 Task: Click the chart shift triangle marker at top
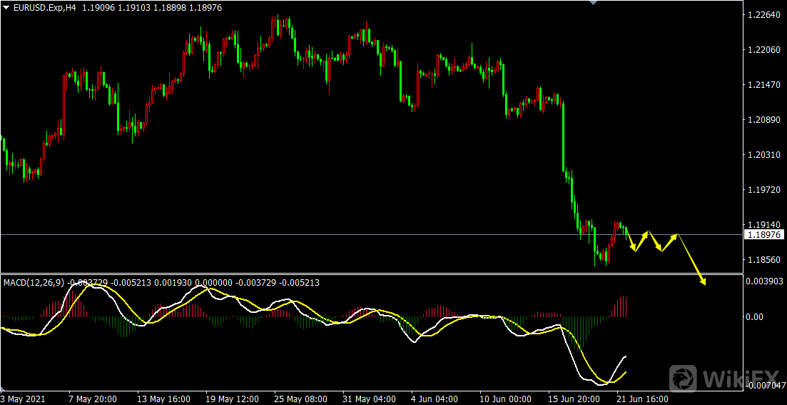click(592, 3)
